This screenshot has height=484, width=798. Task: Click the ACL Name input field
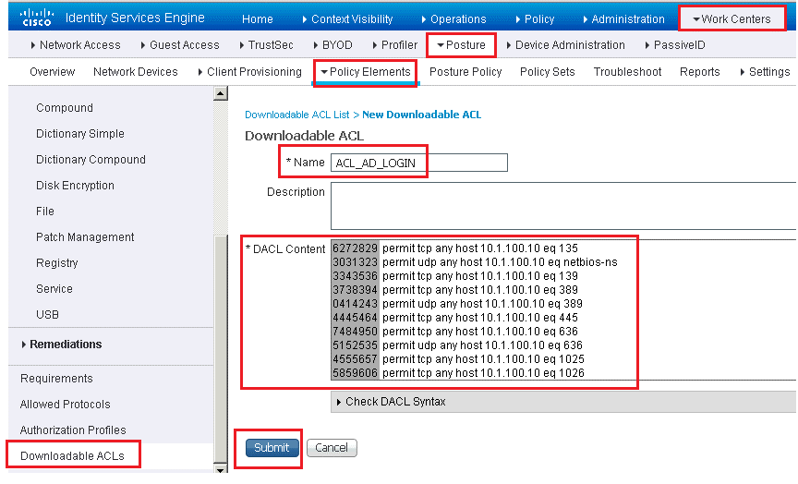coord(418,163)
